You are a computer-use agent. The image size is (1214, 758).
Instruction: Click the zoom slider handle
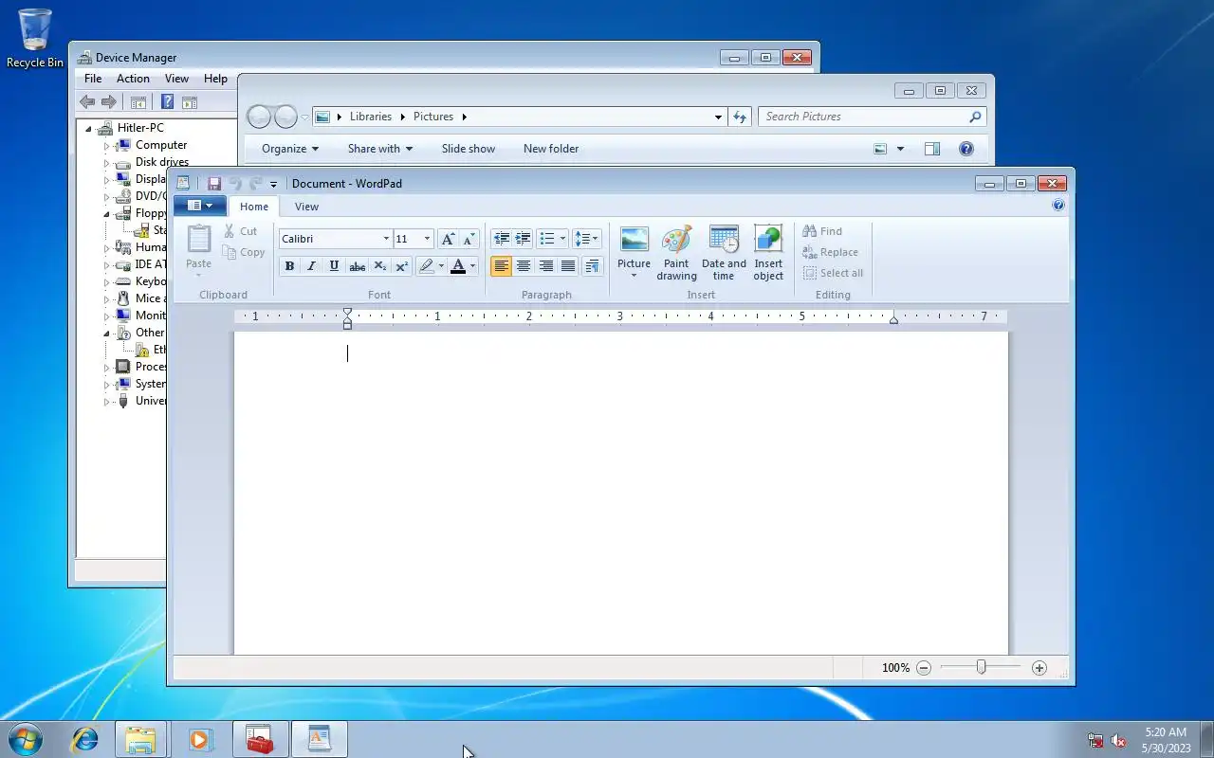(x=982, y=667)
